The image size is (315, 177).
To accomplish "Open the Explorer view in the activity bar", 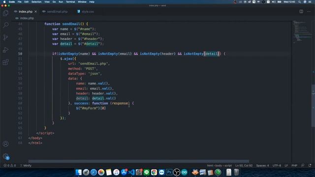I will coord(5,13).
